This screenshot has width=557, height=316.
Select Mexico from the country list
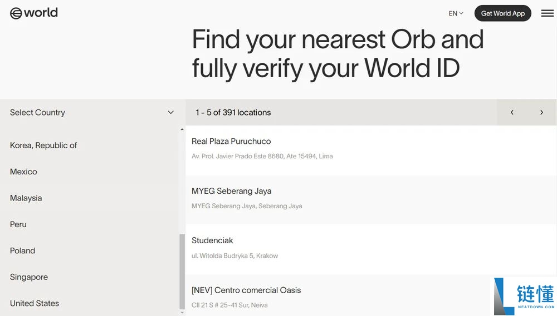point(23,172)
